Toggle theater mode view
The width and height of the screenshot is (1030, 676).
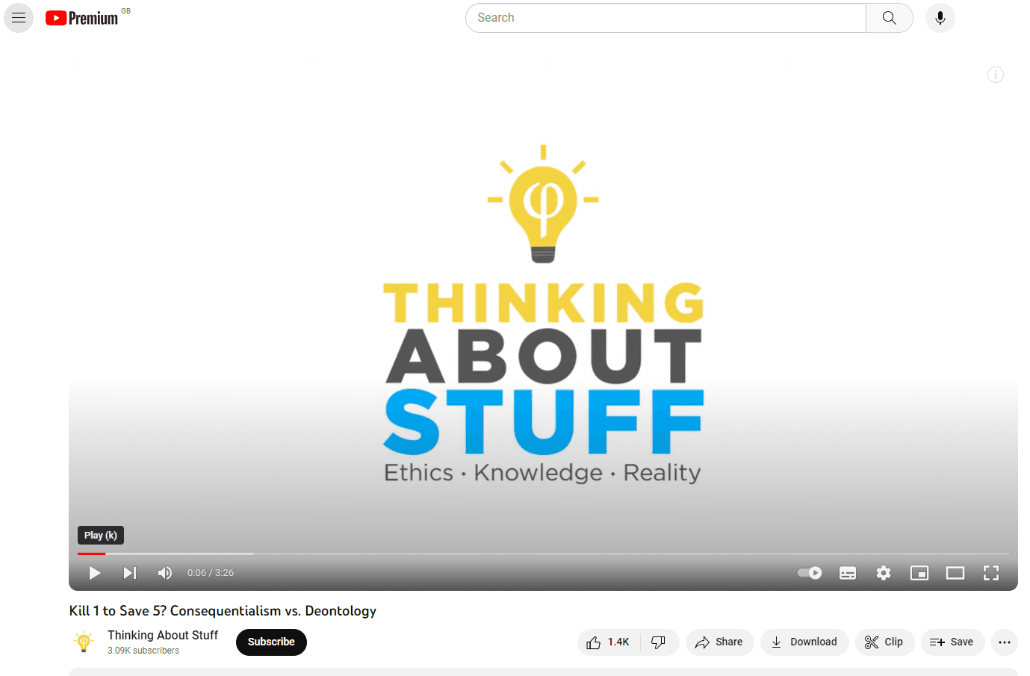click(x=955, y=573)
